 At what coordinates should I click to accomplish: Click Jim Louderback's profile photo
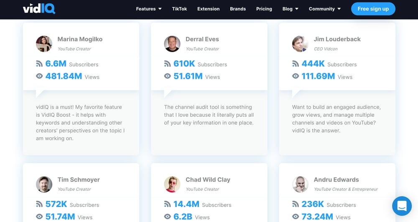300,44
